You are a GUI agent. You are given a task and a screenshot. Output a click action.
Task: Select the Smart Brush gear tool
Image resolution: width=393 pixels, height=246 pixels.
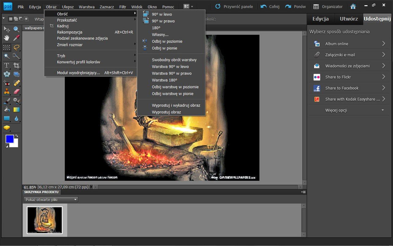(16, 101)
